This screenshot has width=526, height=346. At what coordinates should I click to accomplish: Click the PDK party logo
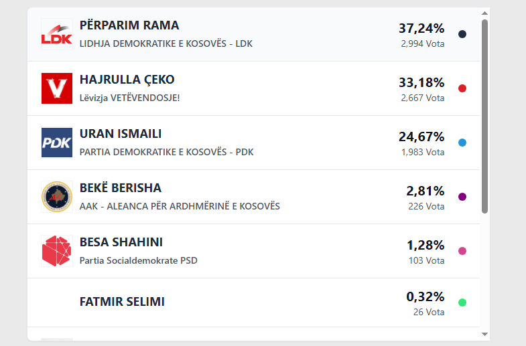pos(56,143)
